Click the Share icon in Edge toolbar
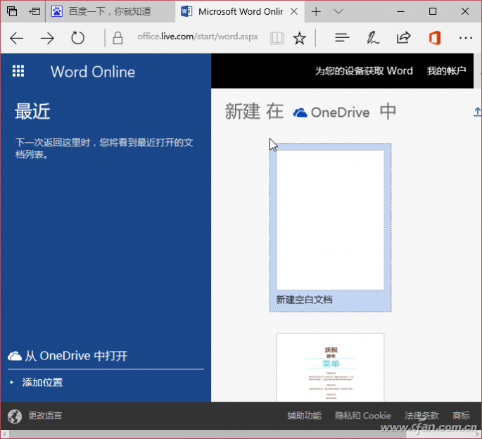The image size is (482, 439). pyautogui.click(x=403, y=38)
